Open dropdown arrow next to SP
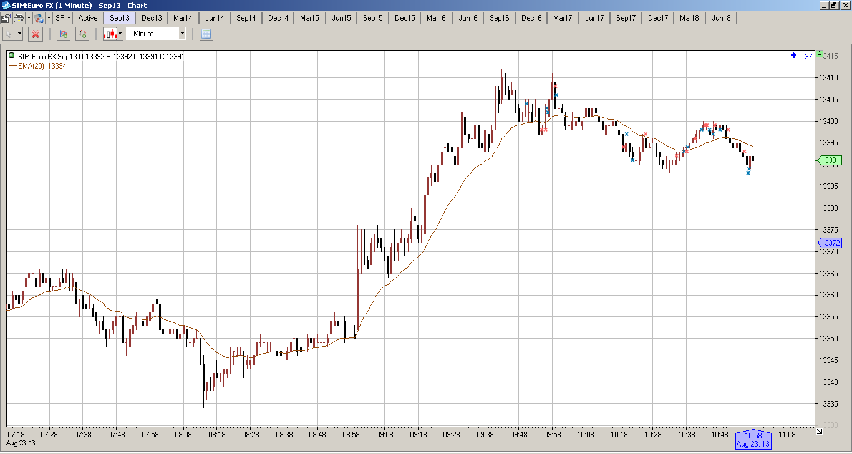The height and width of the screenshot is (454, 852). coord(69,18)
